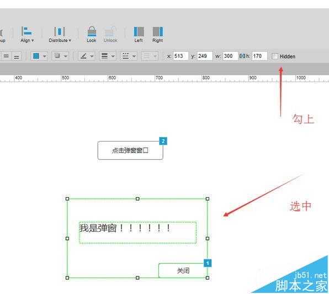The height and width of the screenshot is (294, 329).
Task: Click the vertical middle text alignment icon
Action: [x=6, y=56]
